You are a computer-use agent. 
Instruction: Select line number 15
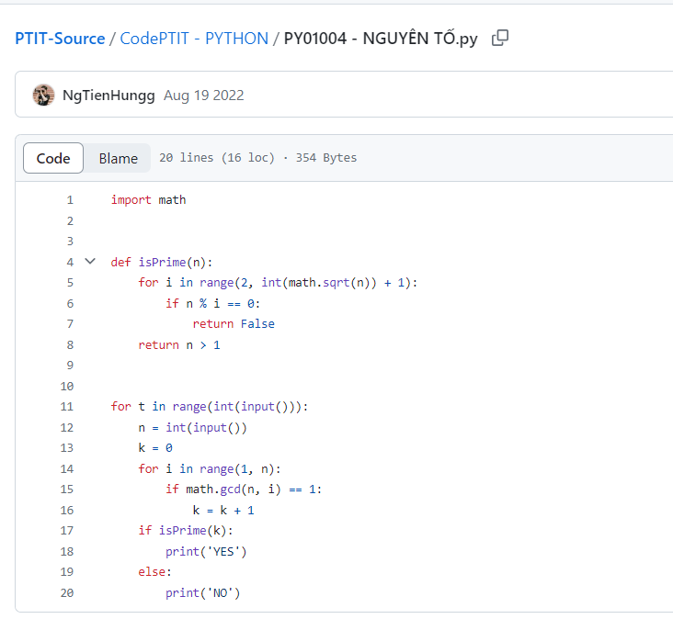[x=66, y=490]
